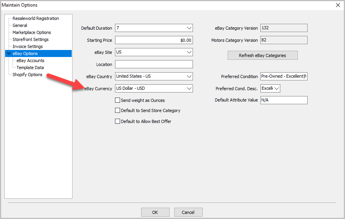
Task: Select Marketplace Options in the tree
Action: 32,32
